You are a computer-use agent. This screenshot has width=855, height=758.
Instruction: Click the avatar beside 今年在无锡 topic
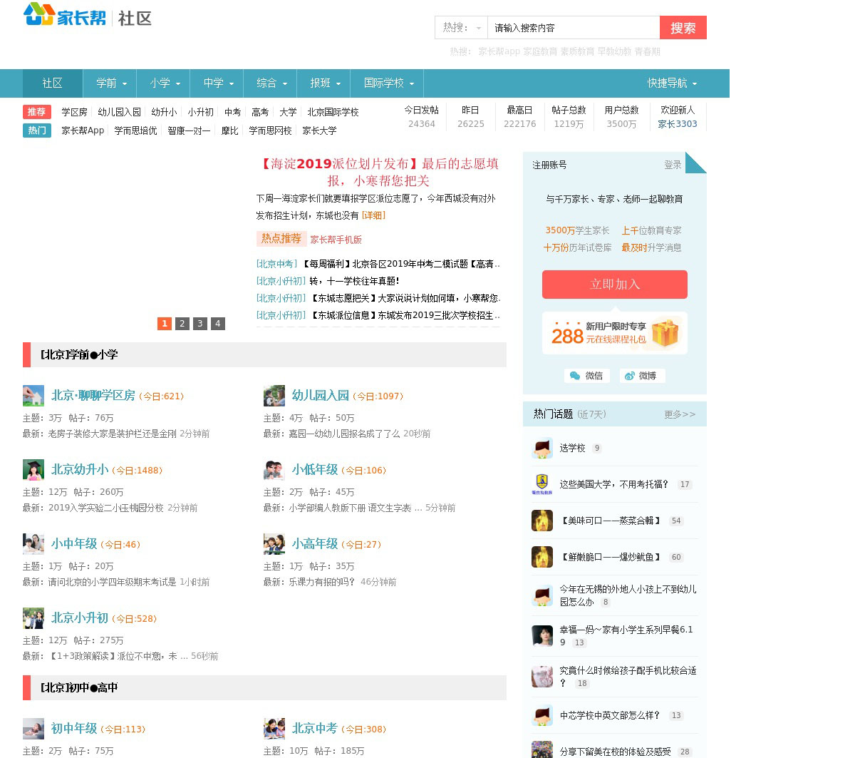542,595
